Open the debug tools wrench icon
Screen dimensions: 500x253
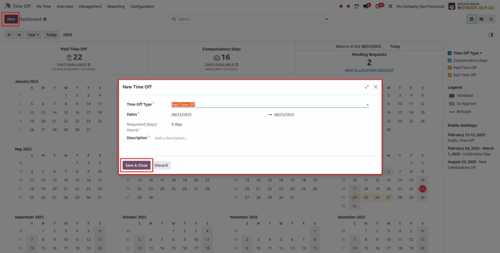(x=389, y=6)
